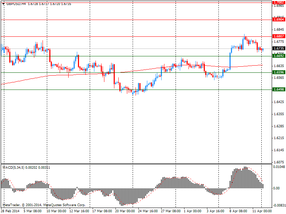
Task: Select the 10 Mar 00:00 time marker
Action: coord(55,211)
